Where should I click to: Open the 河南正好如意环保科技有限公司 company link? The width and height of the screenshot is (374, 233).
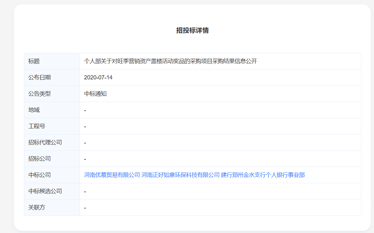[x=180, y=175]
